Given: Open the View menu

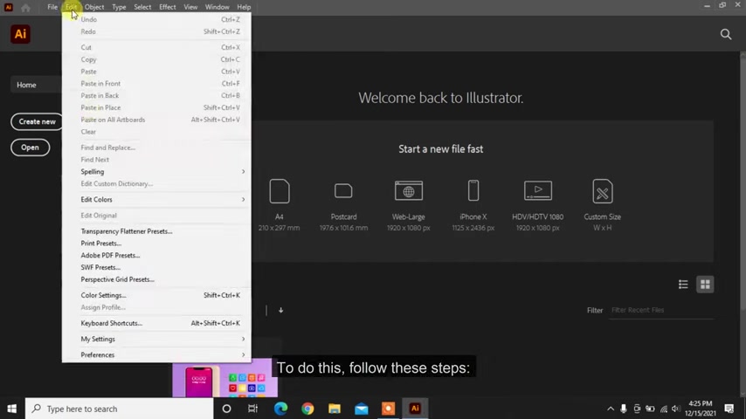Looking at the screenshot, I should (190, 7).
